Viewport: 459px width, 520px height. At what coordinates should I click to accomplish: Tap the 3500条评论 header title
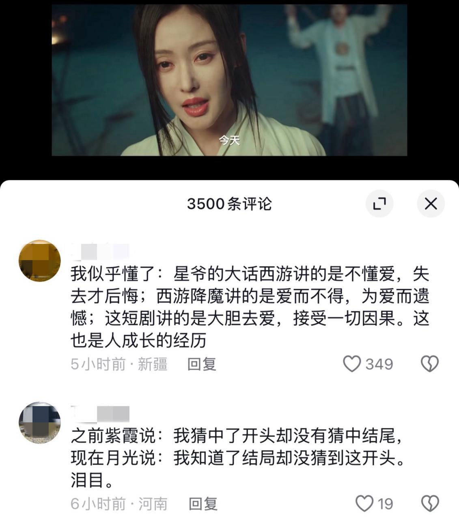click(229, 204)
